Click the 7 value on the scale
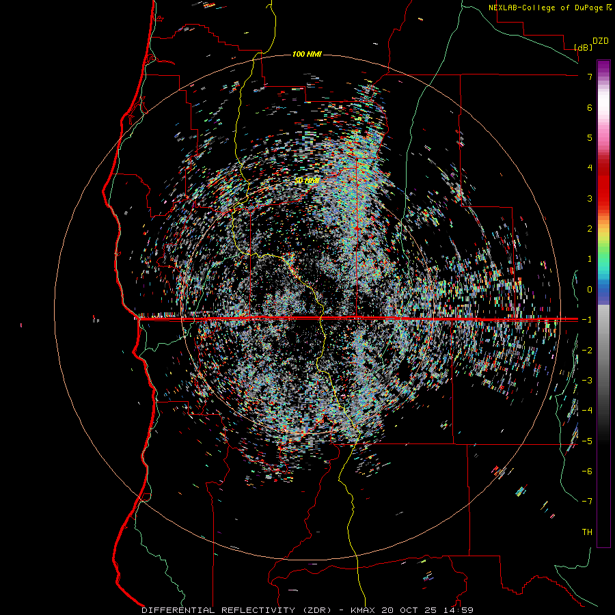This screenshot has width=615, height=615. click(590, 77)
